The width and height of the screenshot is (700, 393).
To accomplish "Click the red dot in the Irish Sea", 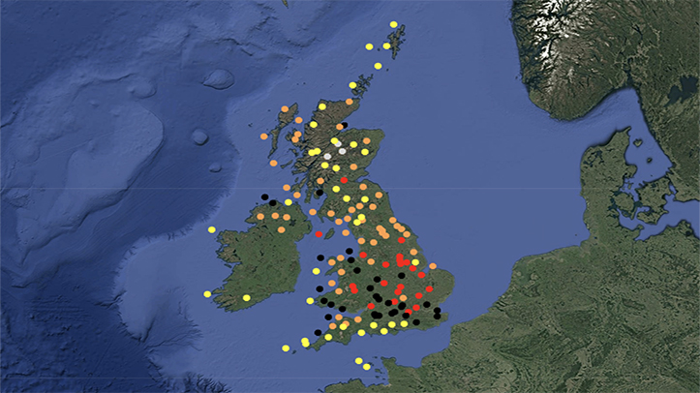I will [319, 234].
